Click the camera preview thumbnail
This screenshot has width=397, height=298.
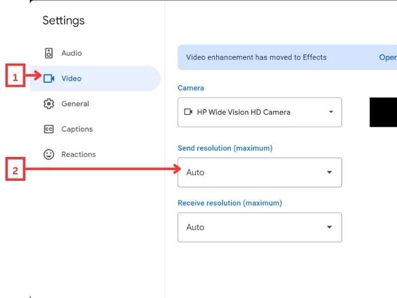(x=383, y=112)
